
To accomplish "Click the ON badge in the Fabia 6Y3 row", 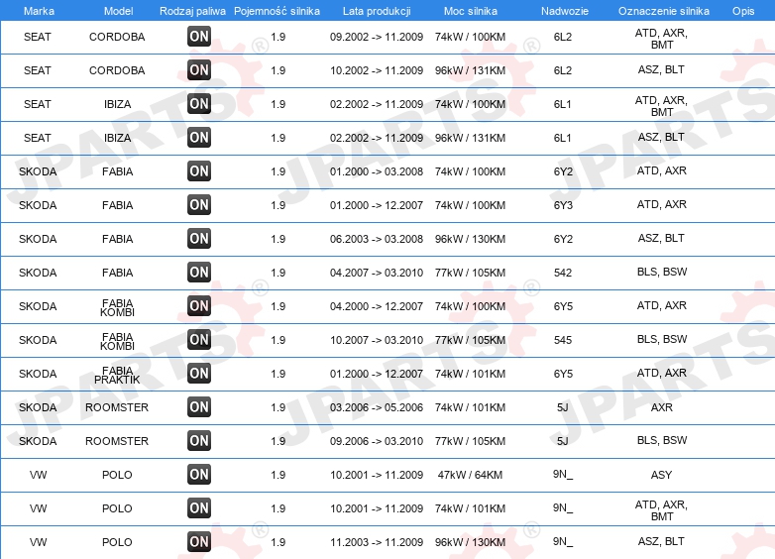I will 199,205.
